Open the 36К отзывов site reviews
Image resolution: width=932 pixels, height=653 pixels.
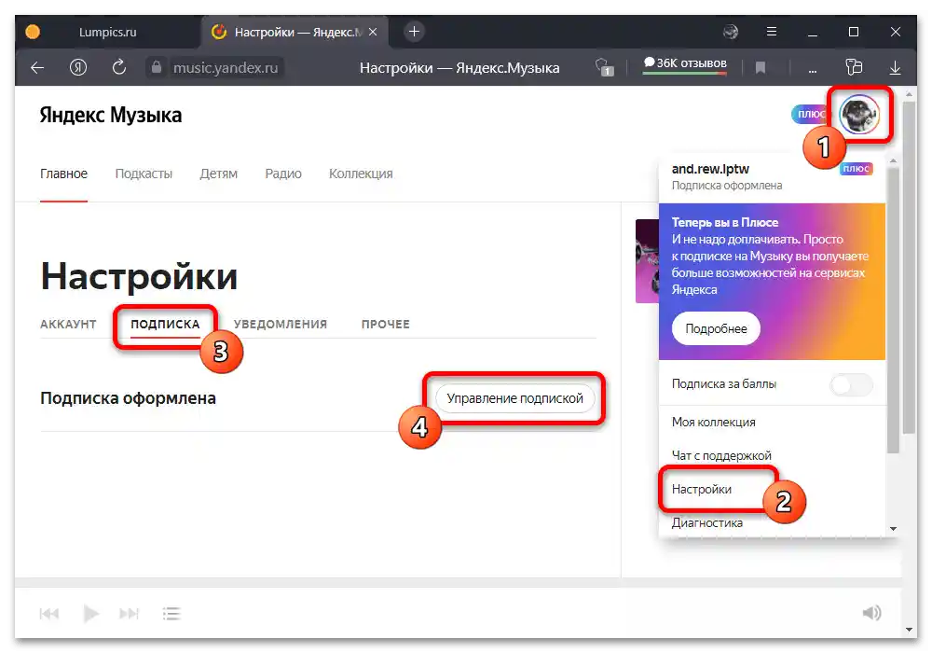(x=685, y=64)
